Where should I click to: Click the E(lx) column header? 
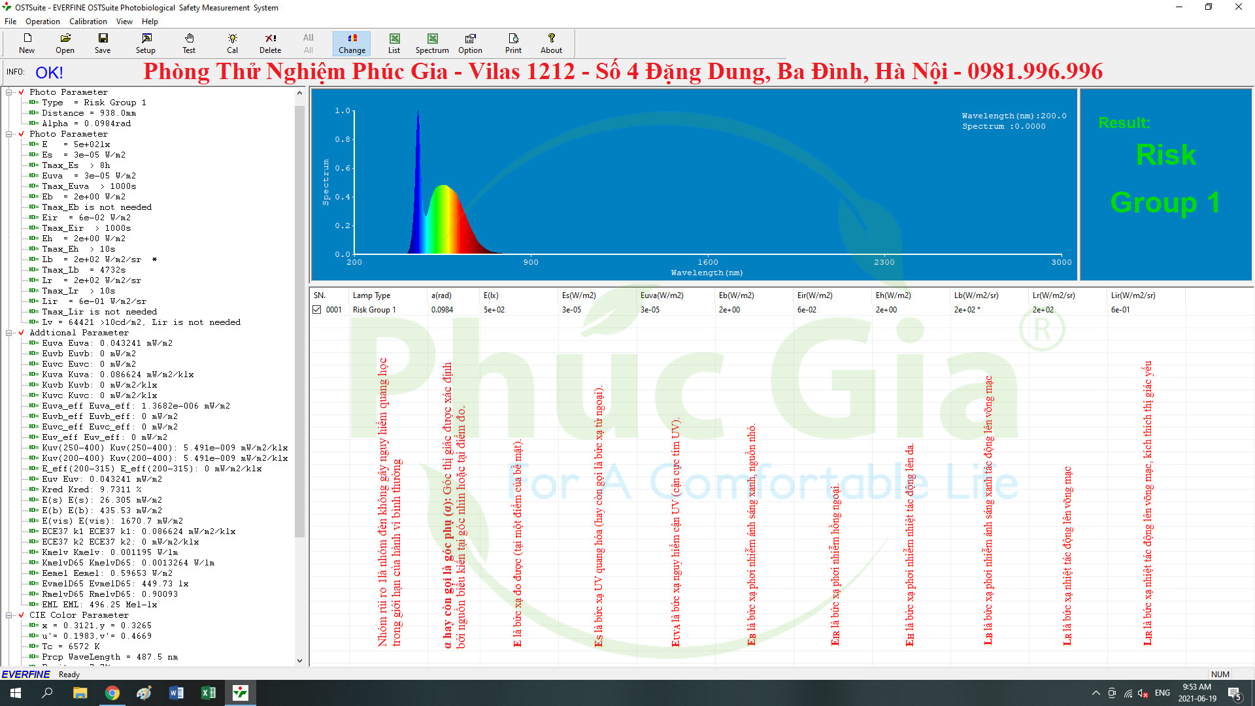click(x=519, y=295)
